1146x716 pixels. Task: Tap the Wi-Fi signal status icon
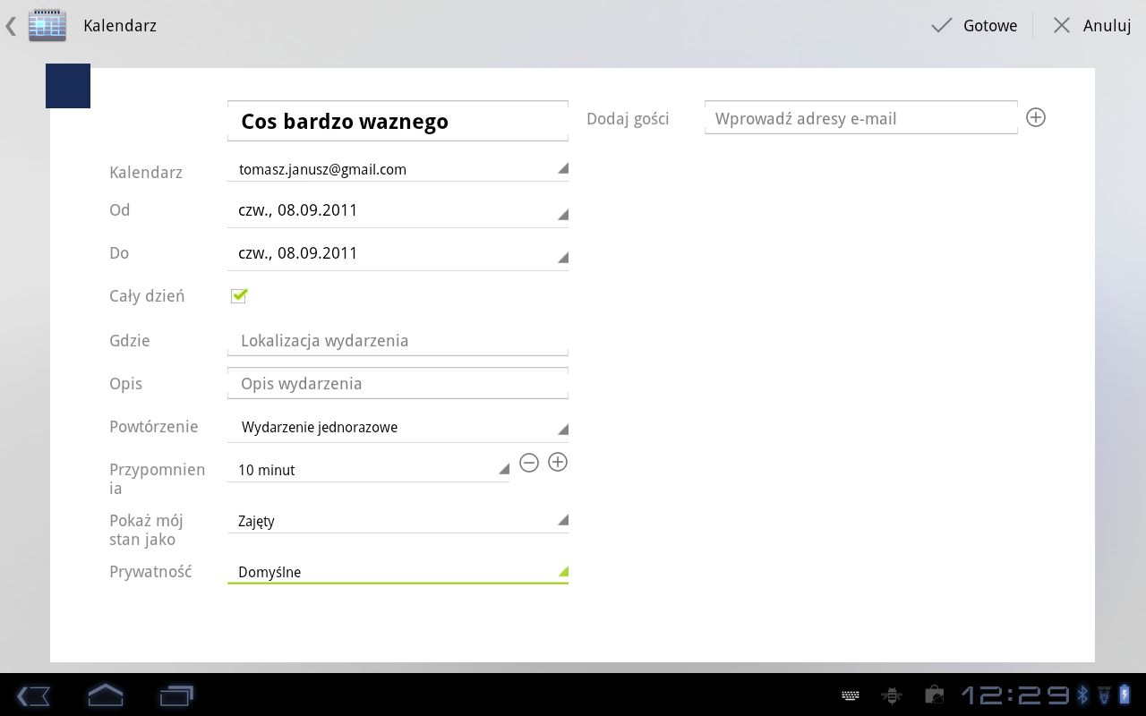(x=1104, y=695)
